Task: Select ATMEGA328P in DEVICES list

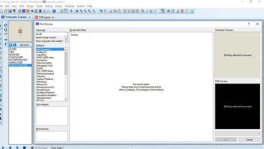Action: pyautogui.click(x=16, y=57)
